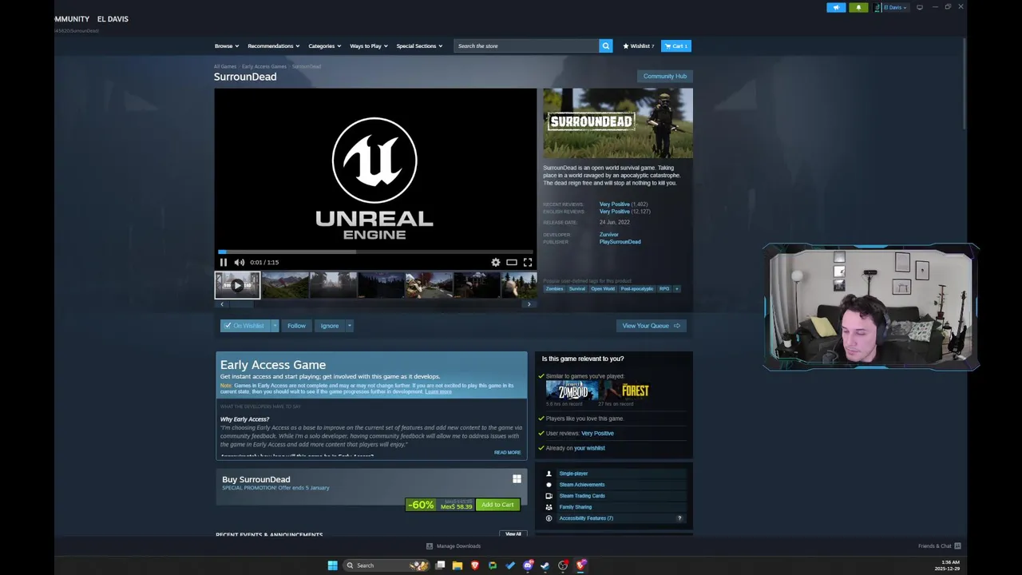Viewport: 1022px width, 575px height.
Task: Toggle theater mode on video player
Action: (x=512, y=262)
